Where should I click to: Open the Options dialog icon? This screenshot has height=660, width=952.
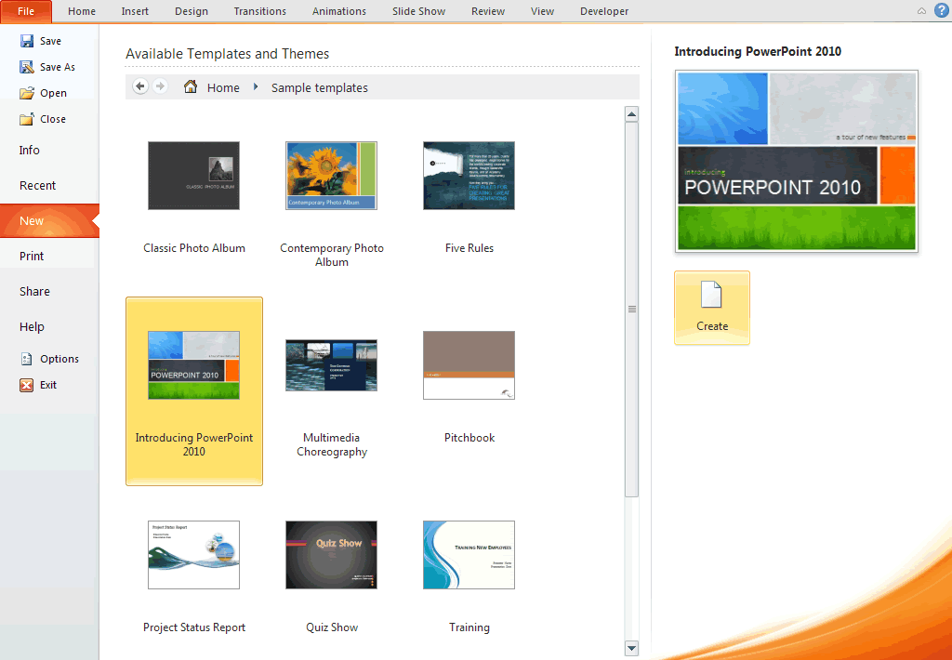pyautogui.click(x=26, y=359)
